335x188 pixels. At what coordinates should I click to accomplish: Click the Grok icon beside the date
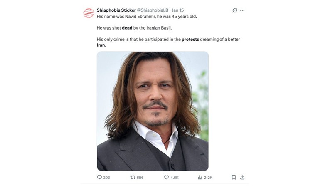234,10
